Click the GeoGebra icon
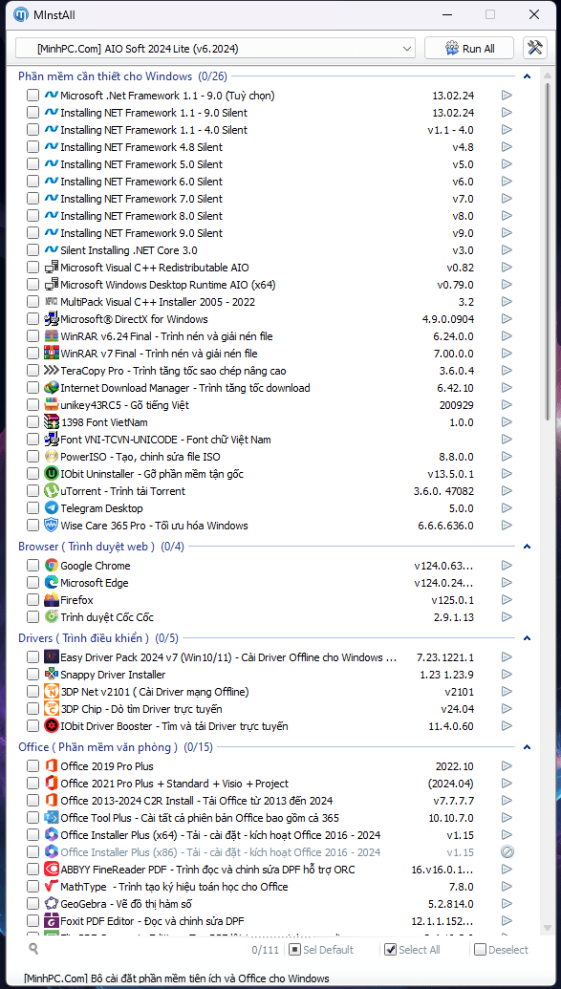Screen dimensions: 561x989 coord(51,904)
